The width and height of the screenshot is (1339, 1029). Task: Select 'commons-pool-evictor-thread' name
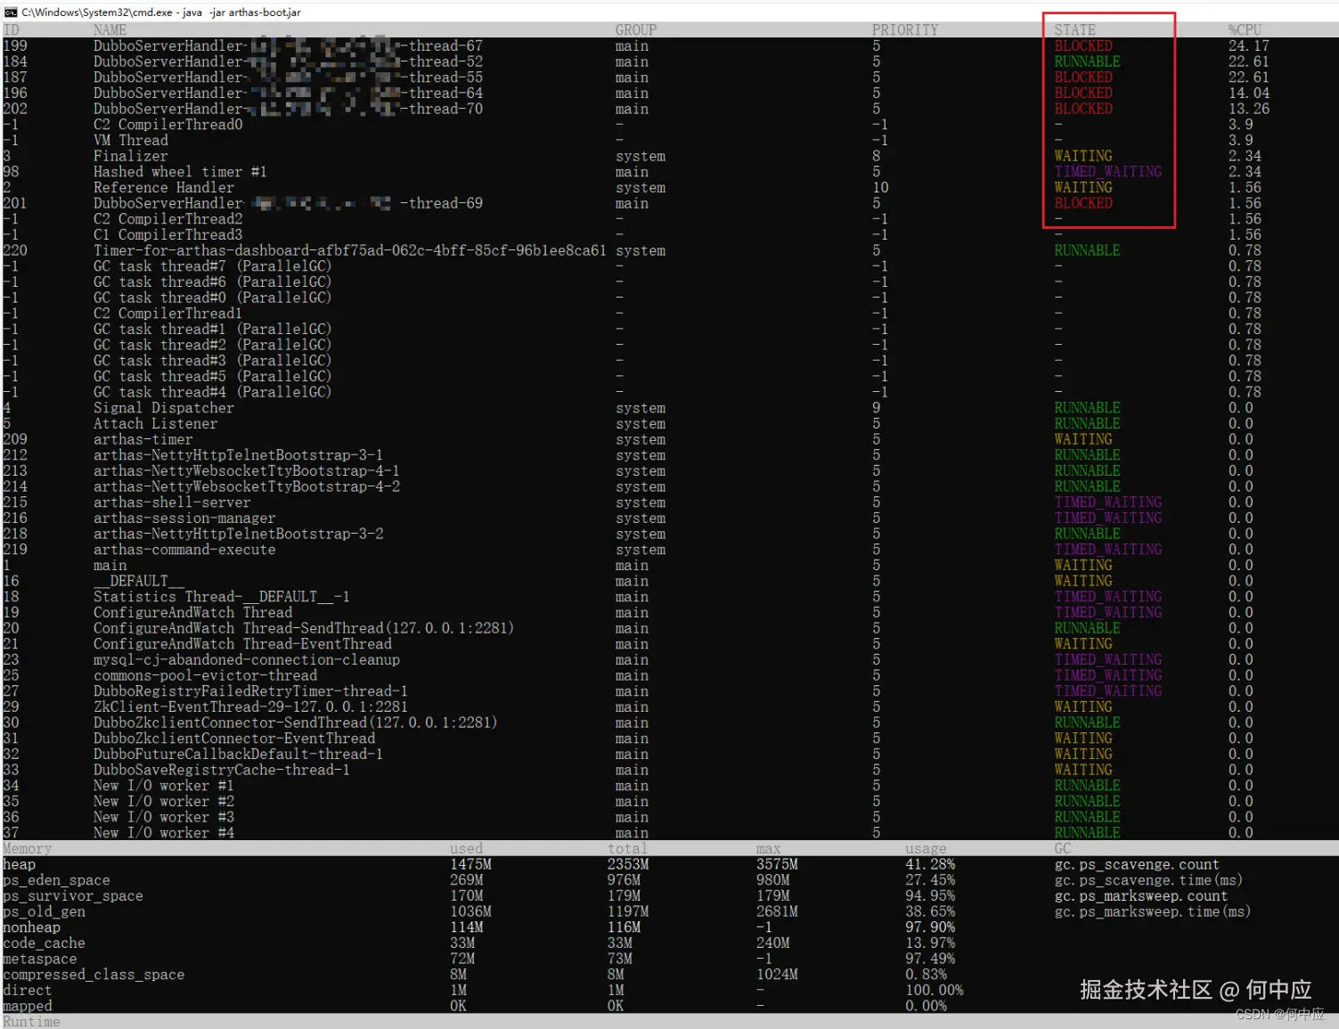[205, 675]
